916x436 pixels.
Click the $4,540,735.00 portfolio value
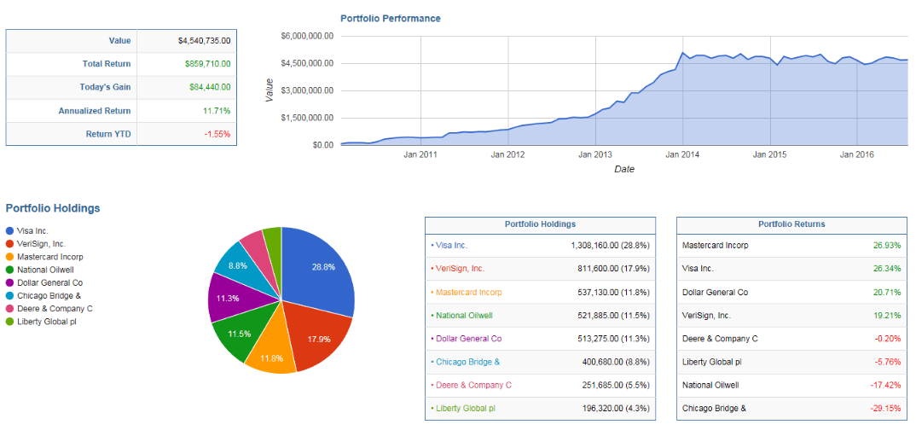(x=205, y=41)
